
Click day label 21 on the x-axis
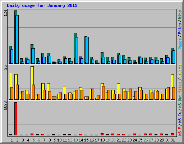pyautogui.click(x=119, y=140)
